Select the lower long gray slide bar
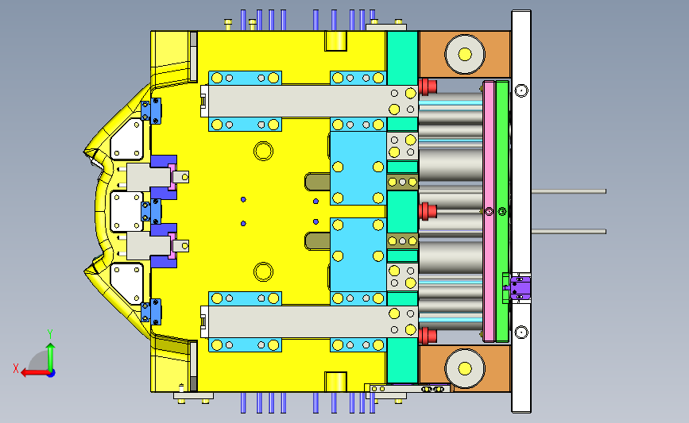This screenshot has height=423, width=689. point(312,321)
